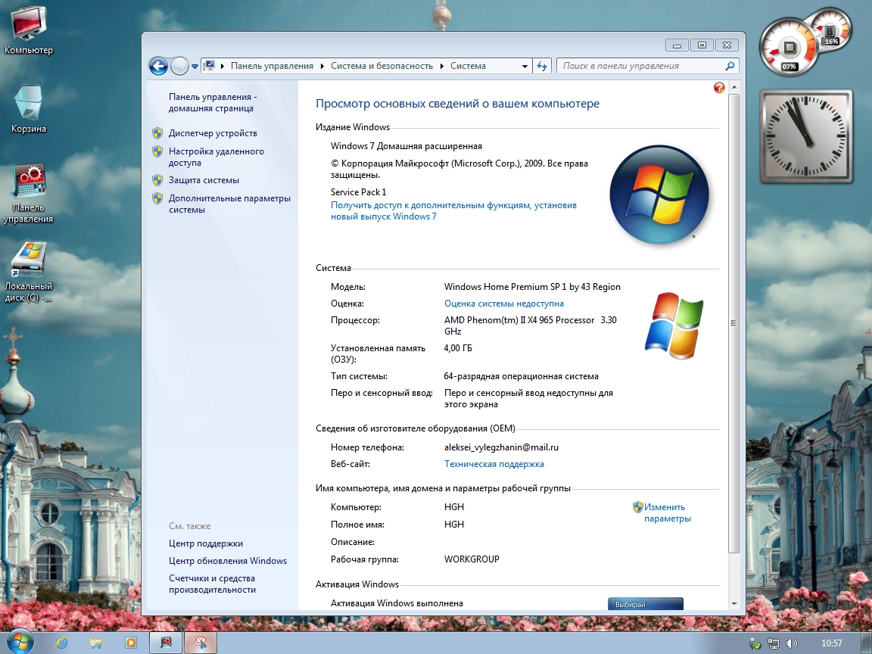The image size is (872, 654).
Task: Click the Выбирай genuine badge button
Action: (x=645, y=604)
